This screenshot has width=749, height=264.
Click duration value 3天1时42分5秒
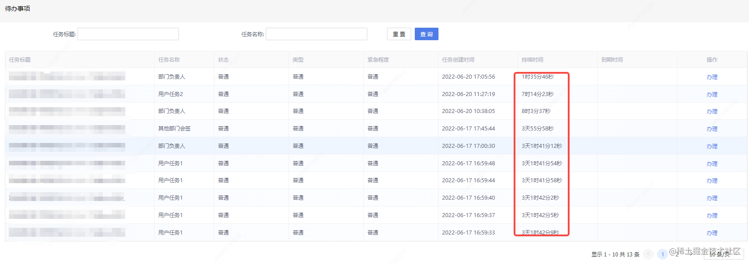click(540, 215)
